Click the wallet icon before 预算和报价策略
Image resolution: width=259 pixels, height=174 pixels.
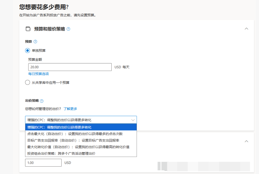pos(28,29)
